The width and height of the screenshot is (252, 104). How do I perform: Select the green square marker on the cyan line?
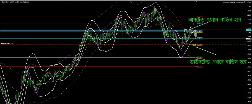[186, 31]
